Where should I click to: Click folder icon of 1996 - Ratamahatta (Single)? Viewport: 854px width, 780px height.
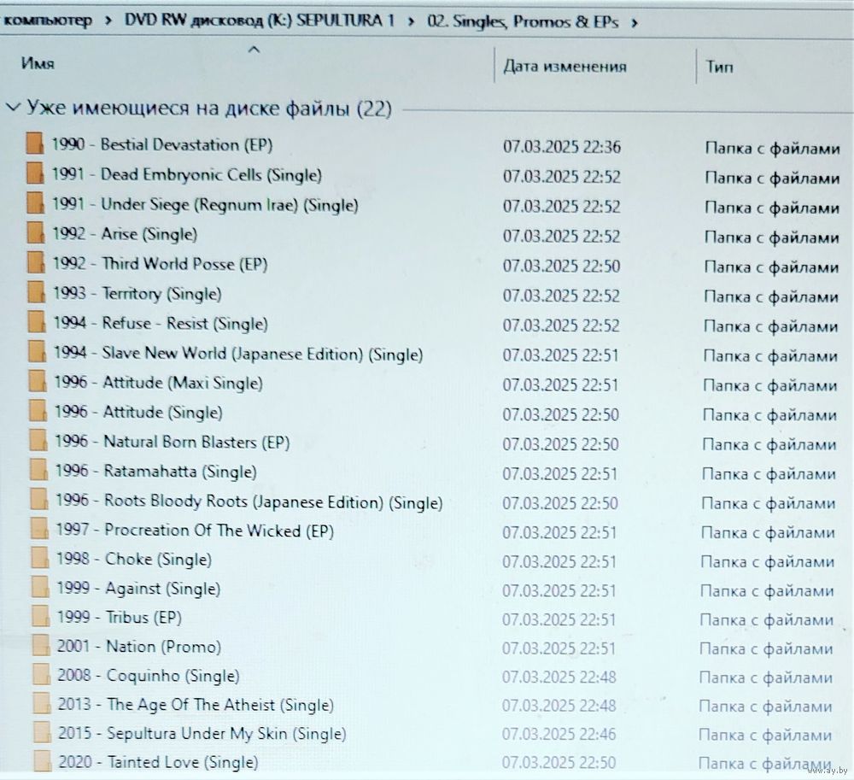(x=39, y=470)
